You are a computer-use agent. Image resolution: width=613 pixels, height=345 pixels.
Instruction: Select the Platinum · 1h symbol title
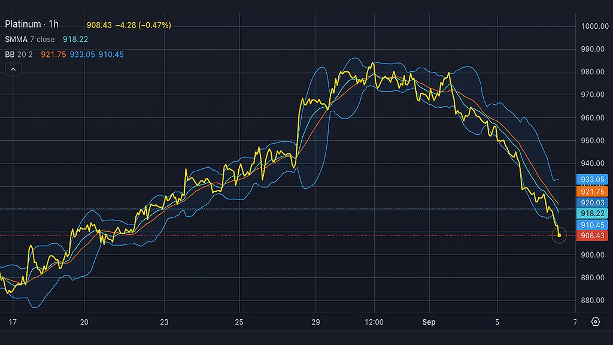[32, 24]
